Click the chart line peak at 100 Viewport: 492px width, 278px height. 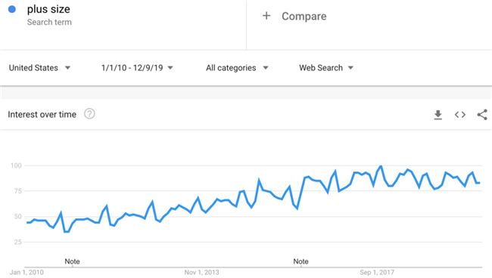(x=381, y=166)
